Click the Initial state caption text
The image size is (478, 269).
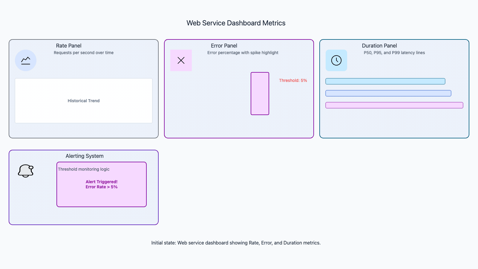pos(236,243)
